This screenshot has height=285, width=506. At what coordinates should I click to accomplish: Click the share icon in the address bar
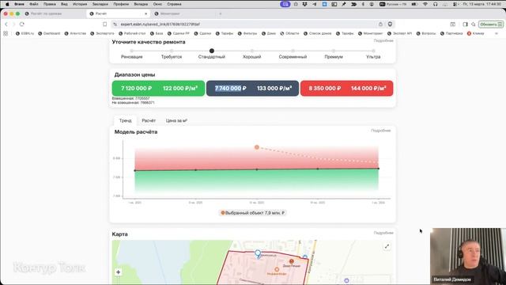point(380,25)
